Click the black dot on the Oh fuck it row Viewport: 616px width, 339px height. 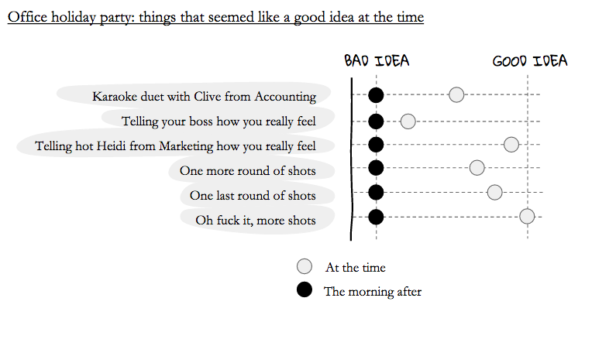pyautogui.click(x=376, y=217)
